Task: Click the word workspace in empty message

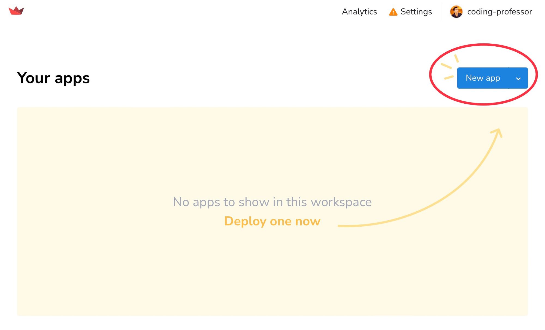Action: (341, 202)
